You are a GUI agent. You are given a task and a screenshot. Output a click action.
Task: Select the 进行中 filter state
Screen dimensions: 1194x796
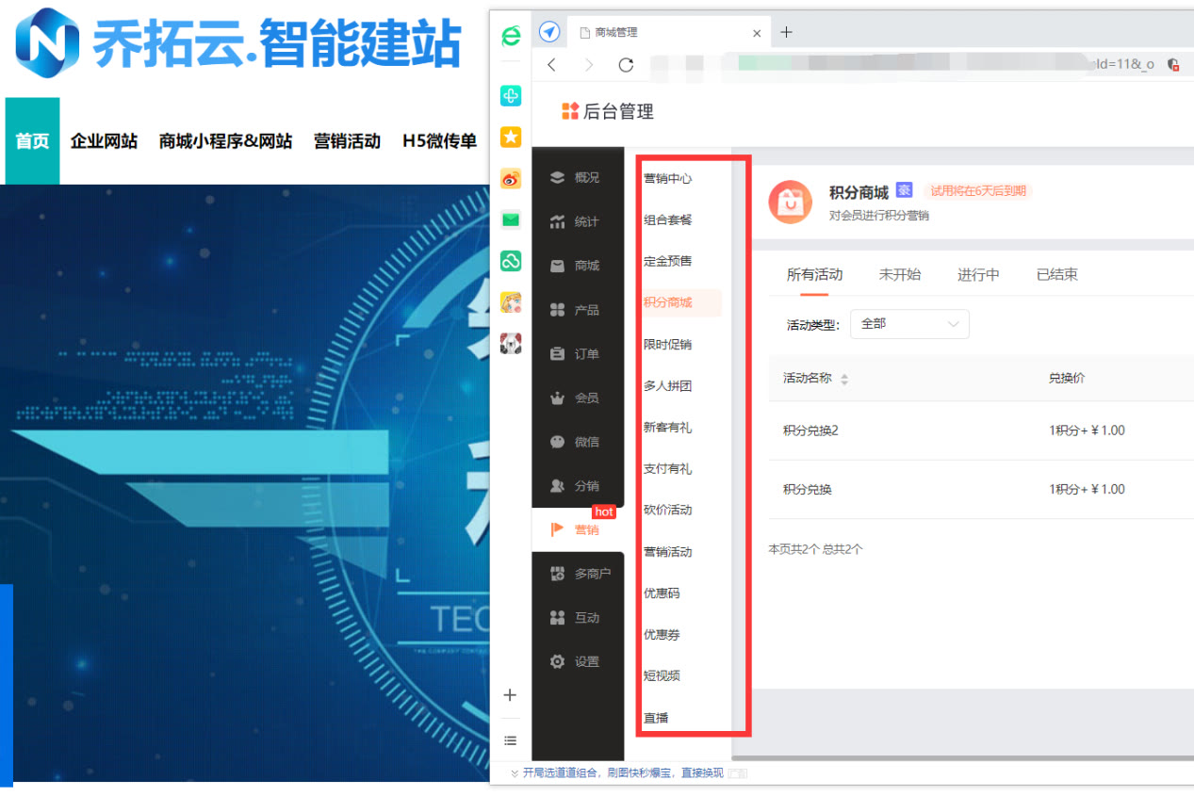978,274
